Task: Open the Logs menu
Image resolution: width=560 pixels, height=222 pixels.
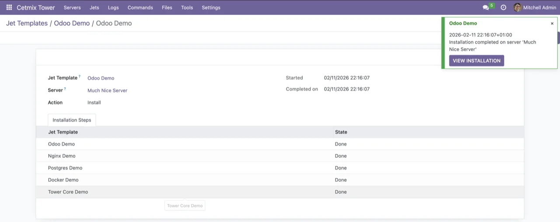Action: pyautogui.click(x=113, y=7)
